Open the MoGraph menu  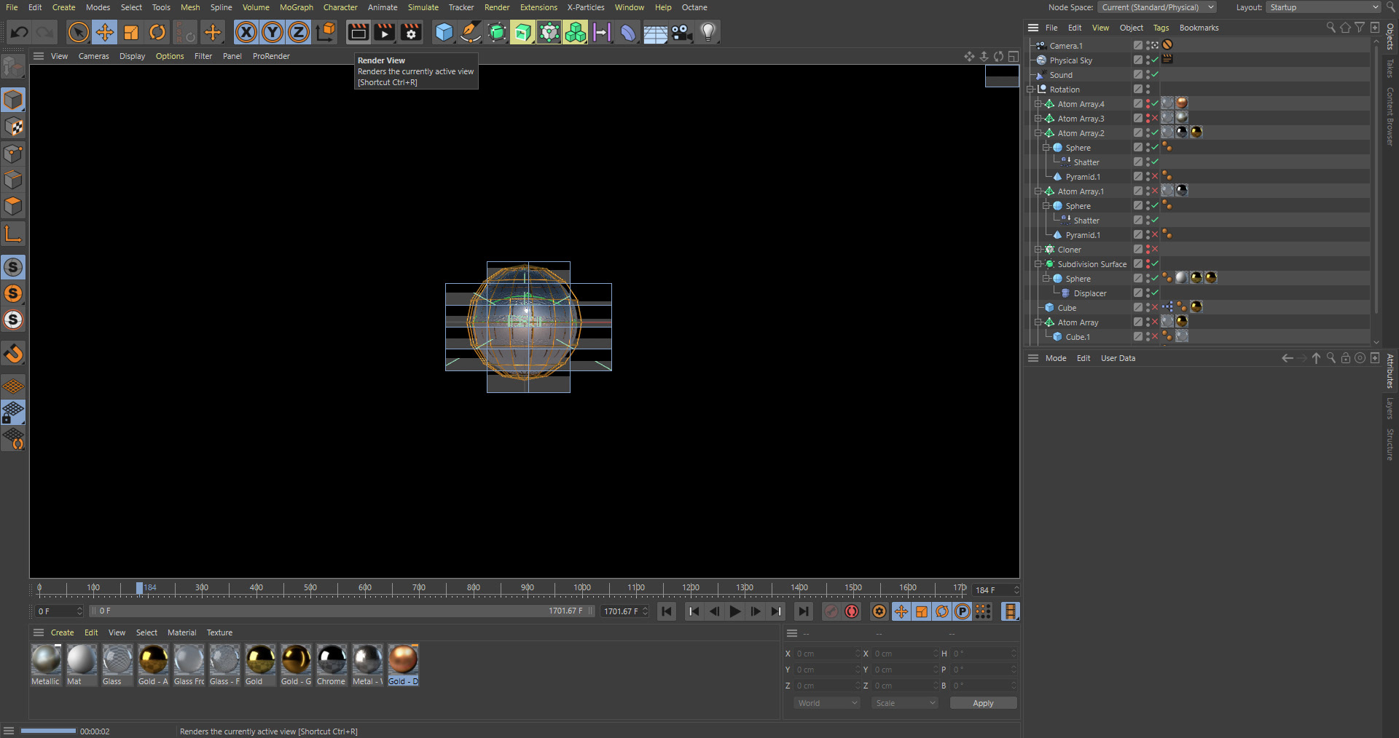click(x=297, y=7)
